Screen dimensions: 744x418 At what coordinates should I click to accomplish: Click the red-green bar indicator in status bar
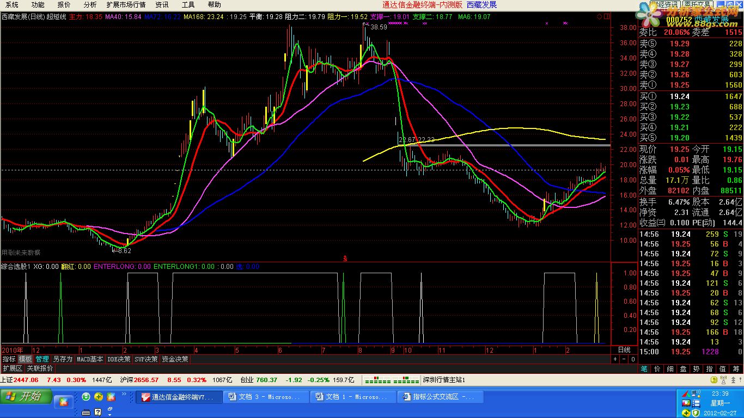click(392, 380)
